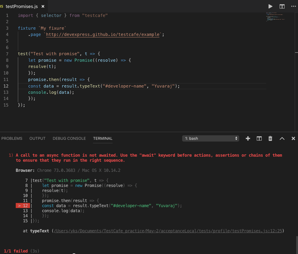Click terminal line 7 'test("Test with promise"'
The image size is (298, 254).
(61, 180)
